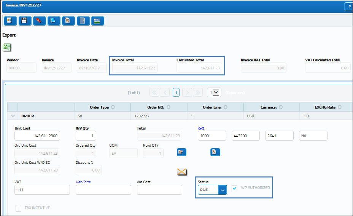
Task: Click order number 1292727 cell
Action: pyautogui.click(x=159, y=116)
